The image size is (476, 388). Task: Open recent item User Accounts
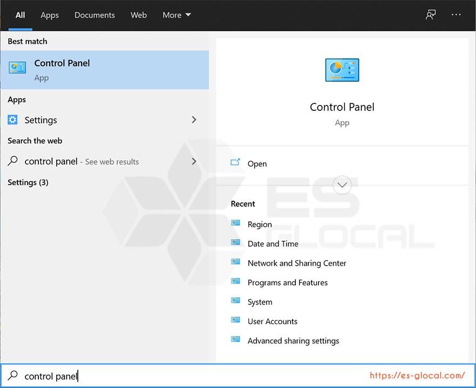point(272,321)
